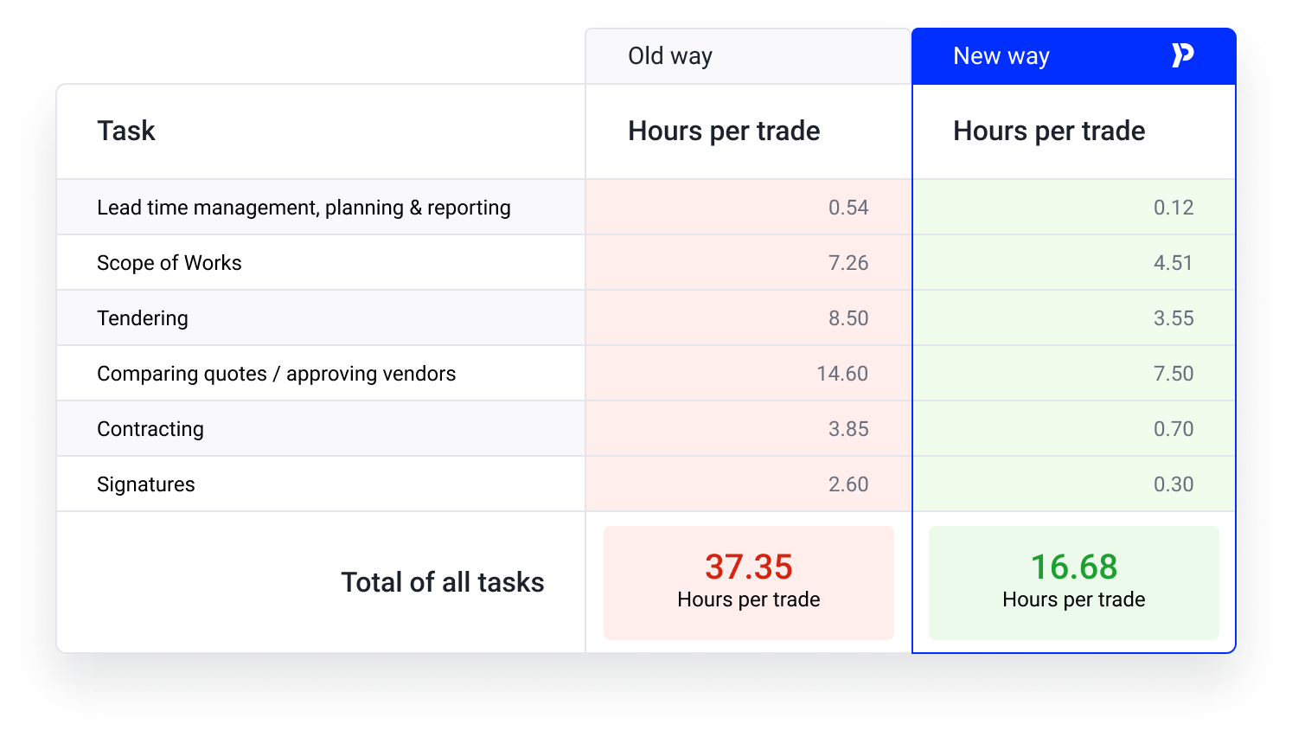Select the Contracting row label

[150, 429]
